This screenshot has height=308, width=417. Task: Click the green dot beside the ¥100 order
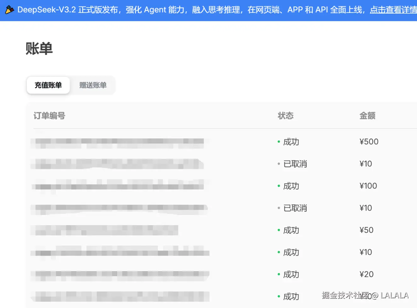[x=279, y=186]
